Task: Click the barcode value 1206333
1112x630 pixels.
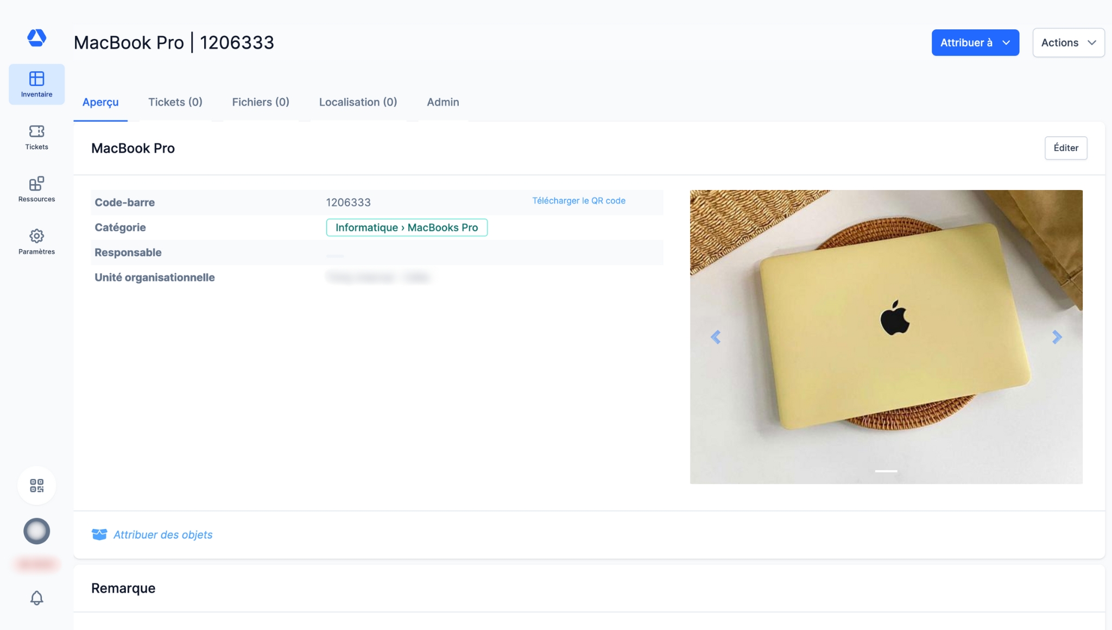Action: (x=348, y=203)
